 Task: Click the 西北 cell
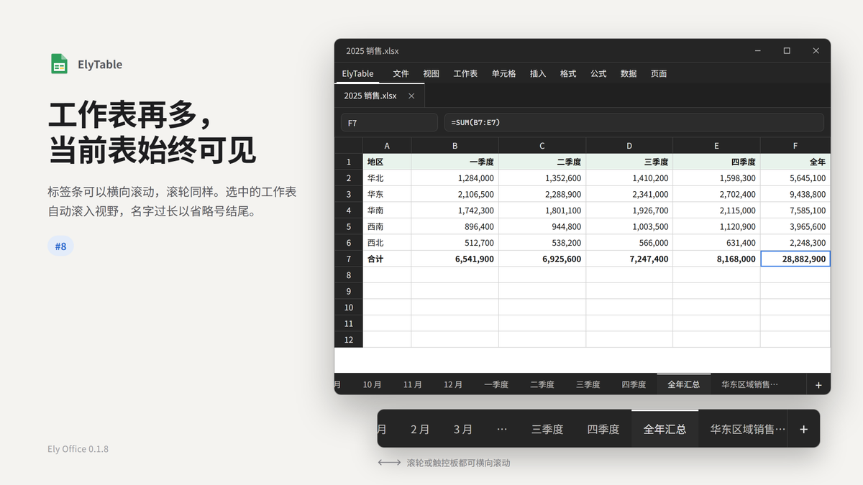387,243
